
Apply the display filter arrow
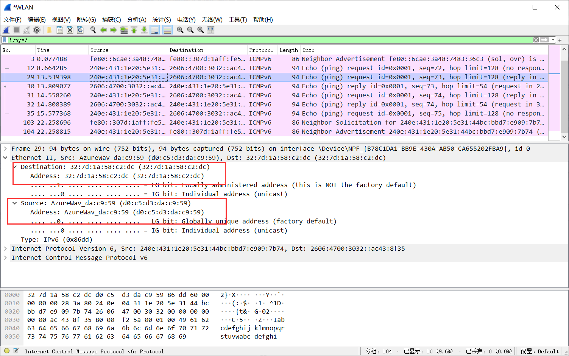tap(544, 40)
